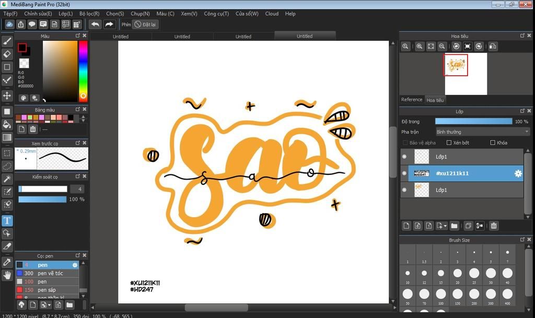Switch to the Reference tab
Screen dimensions: 535x318
(x=412, y=100)
